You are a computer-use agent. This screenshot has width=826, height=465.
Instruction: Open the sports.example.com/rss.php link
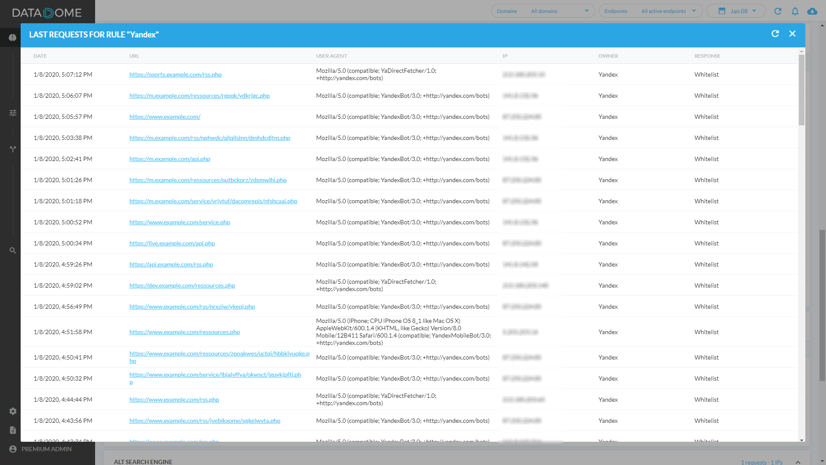pyautogui.click(x=176, y=74)
